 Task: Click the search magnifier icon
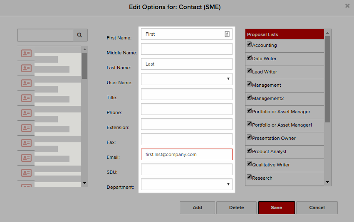click(79, 35)
